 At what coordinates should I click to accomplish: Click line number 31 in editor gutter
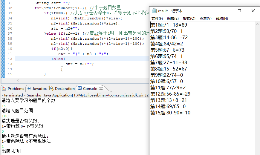[x=10, y=3]
